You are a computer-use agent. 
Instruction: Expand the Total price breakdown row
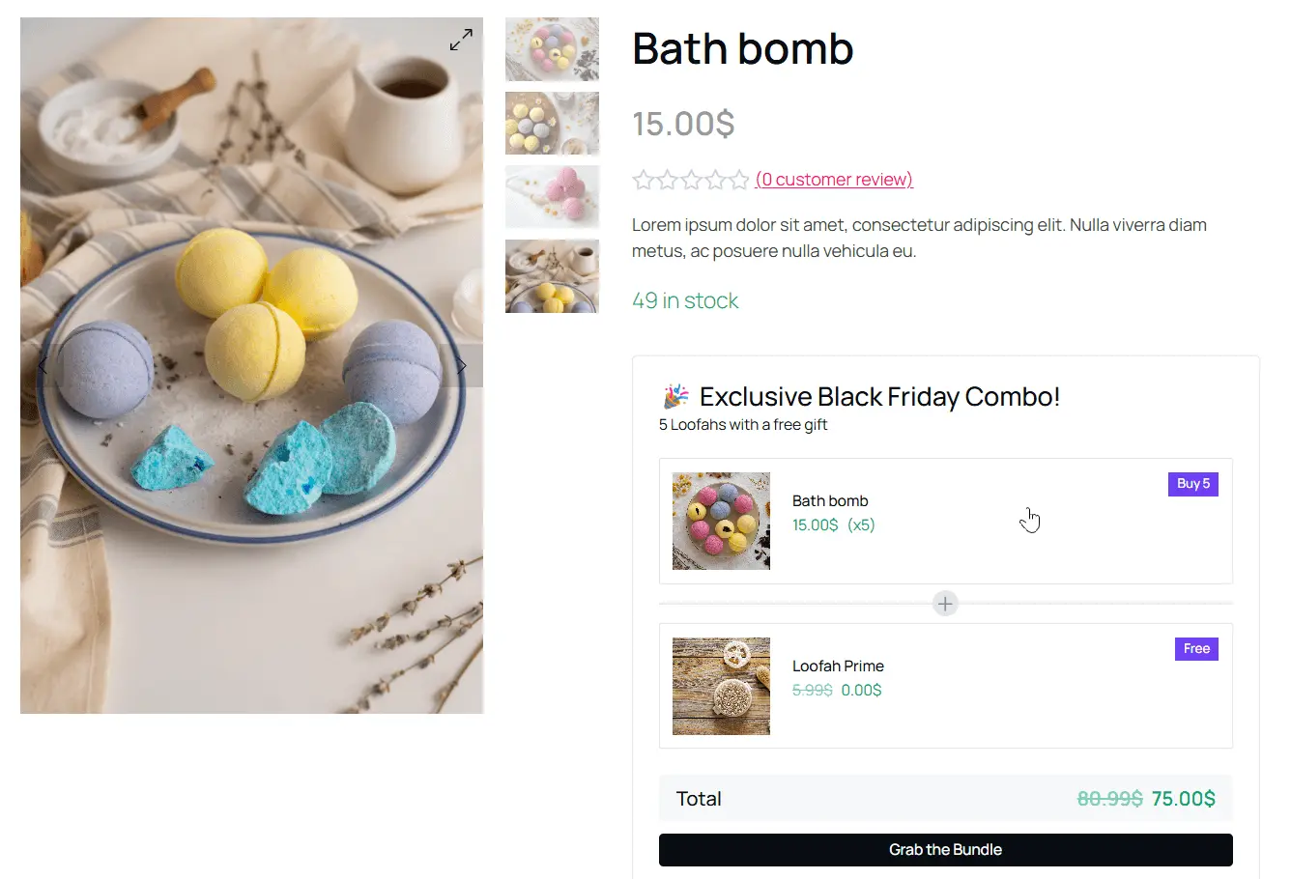pyautogui.click(x=945, y=799)
